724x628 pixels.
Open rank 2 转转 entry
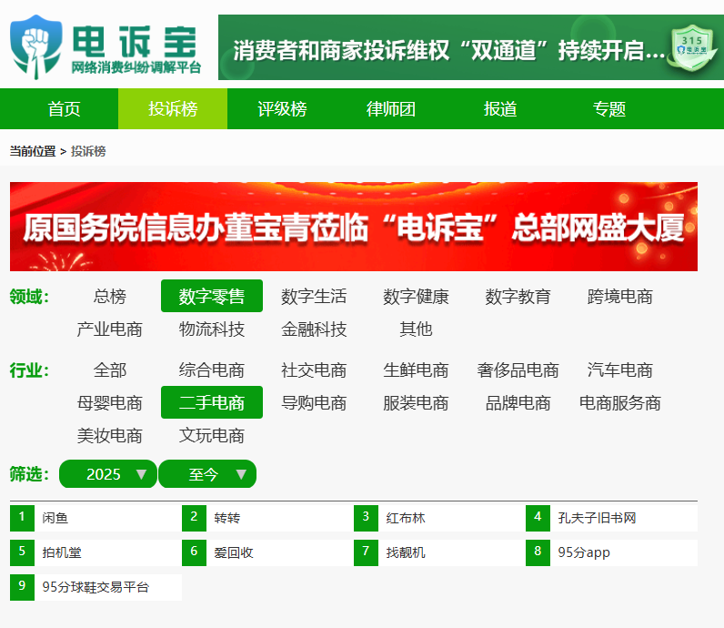(x=267, y=518)
